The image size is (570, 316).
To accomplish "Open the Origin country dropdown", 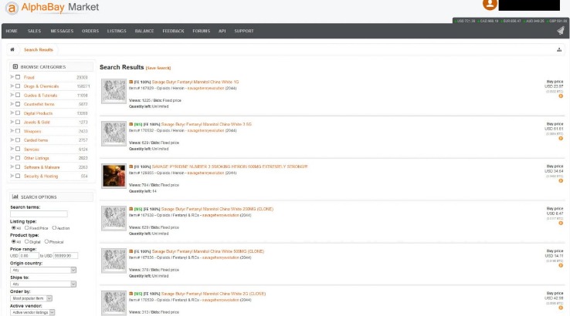I will coord(43,270).
